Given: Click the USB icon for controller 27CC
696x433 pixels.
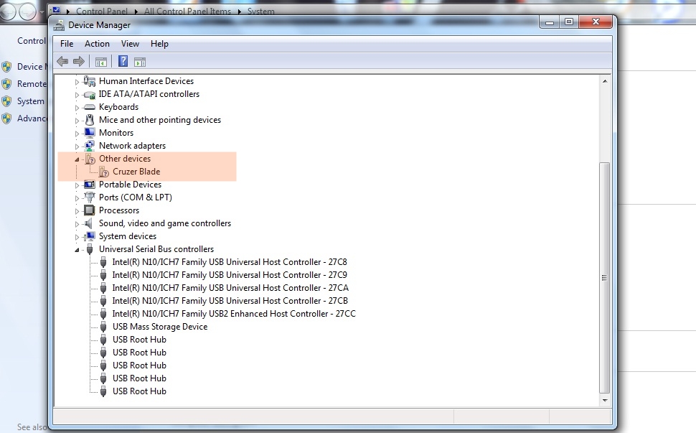Looking at the screenshot, I should click(x=103, y=314).
